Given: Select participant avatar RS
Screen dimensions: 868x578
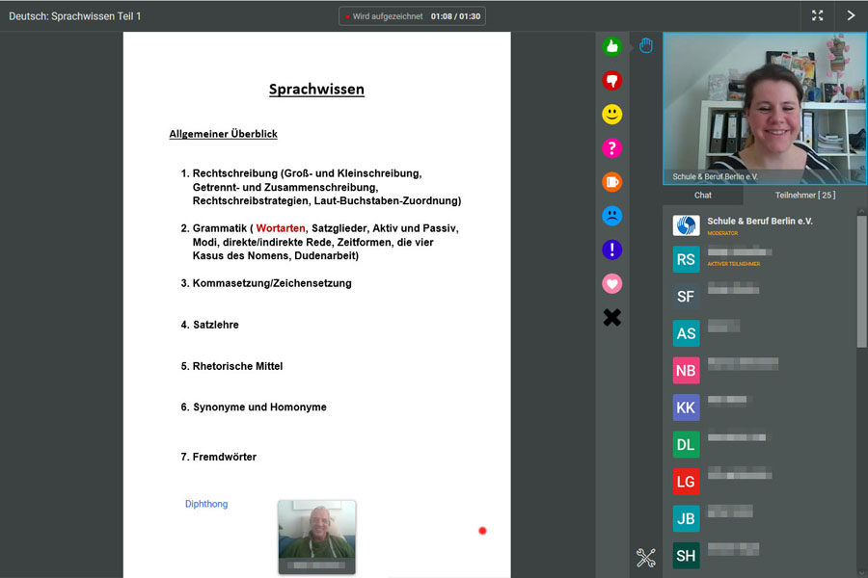Looking at the screenshot, I should coord(686,259).
